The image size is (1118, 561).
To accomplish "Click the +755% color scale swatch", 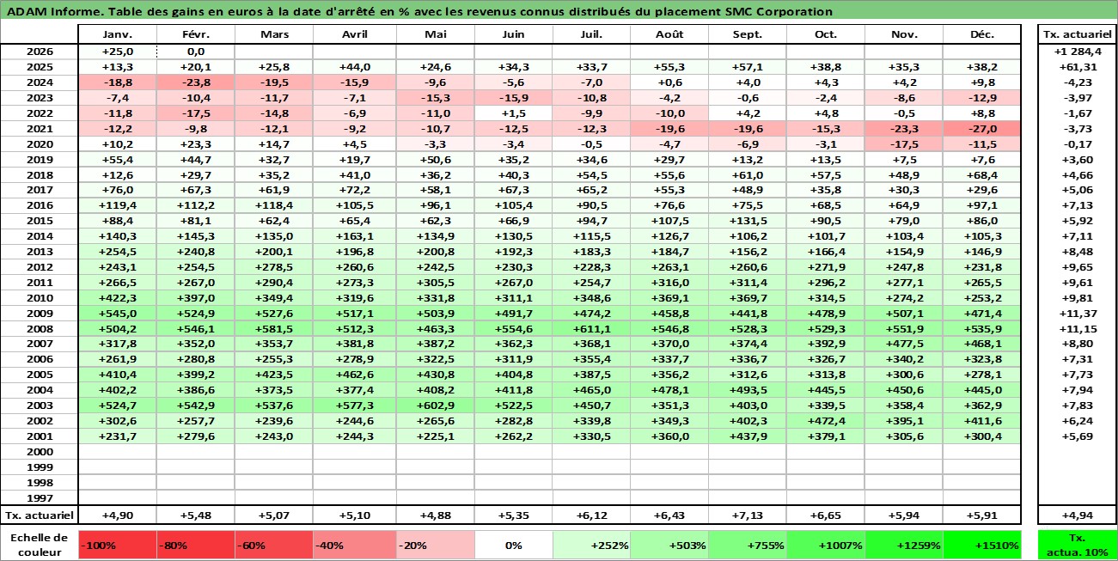I will click(x=748, y=545).
